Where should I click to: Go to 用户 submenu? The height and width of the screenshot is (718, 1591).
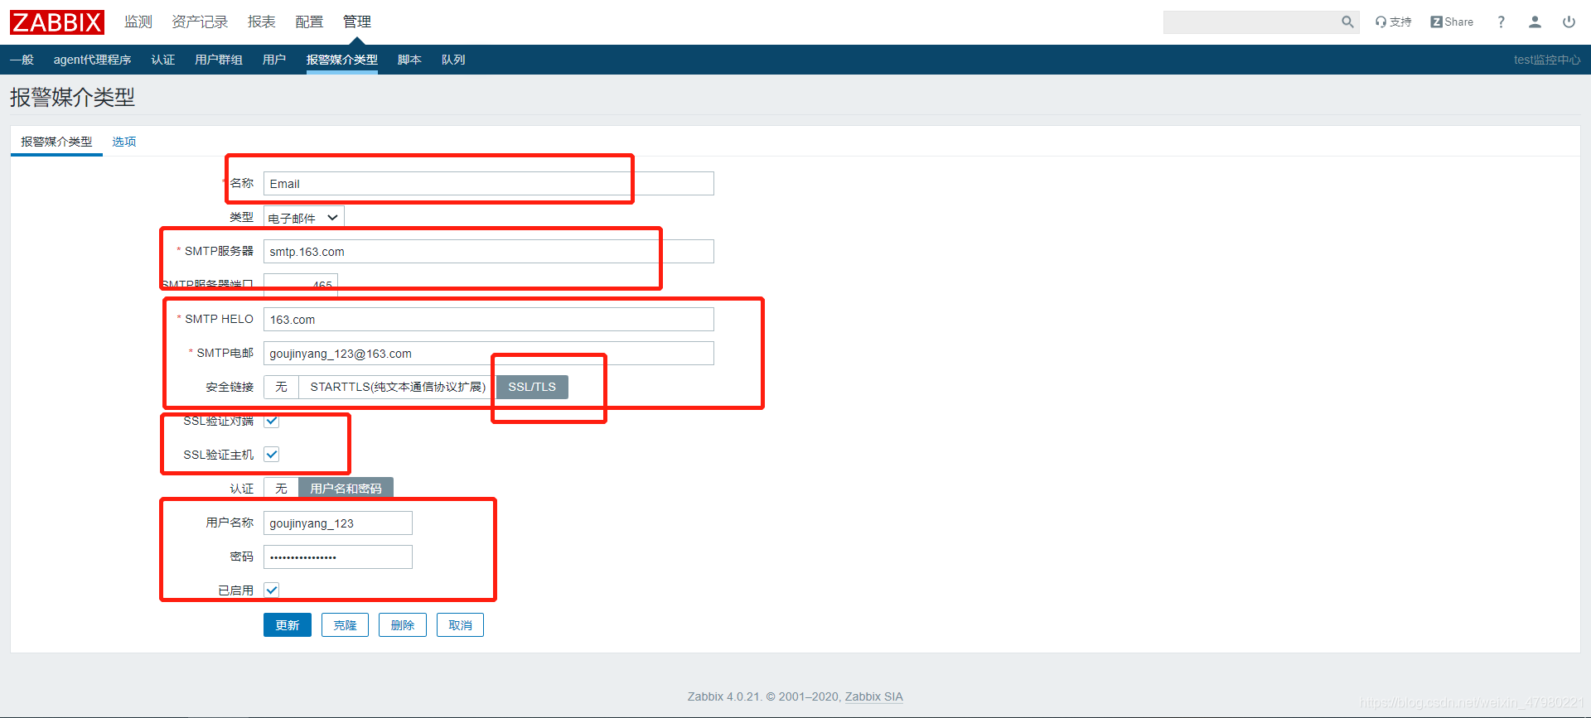[274, 60]
